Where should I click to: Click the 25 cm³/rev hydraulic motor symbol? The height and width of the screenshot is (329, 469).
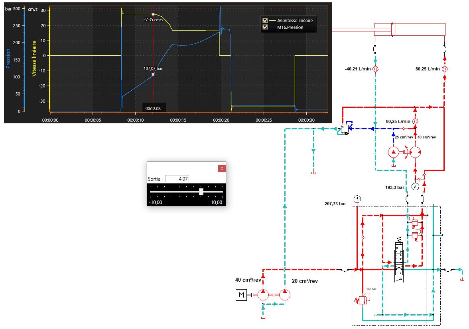tap(394, 152)
